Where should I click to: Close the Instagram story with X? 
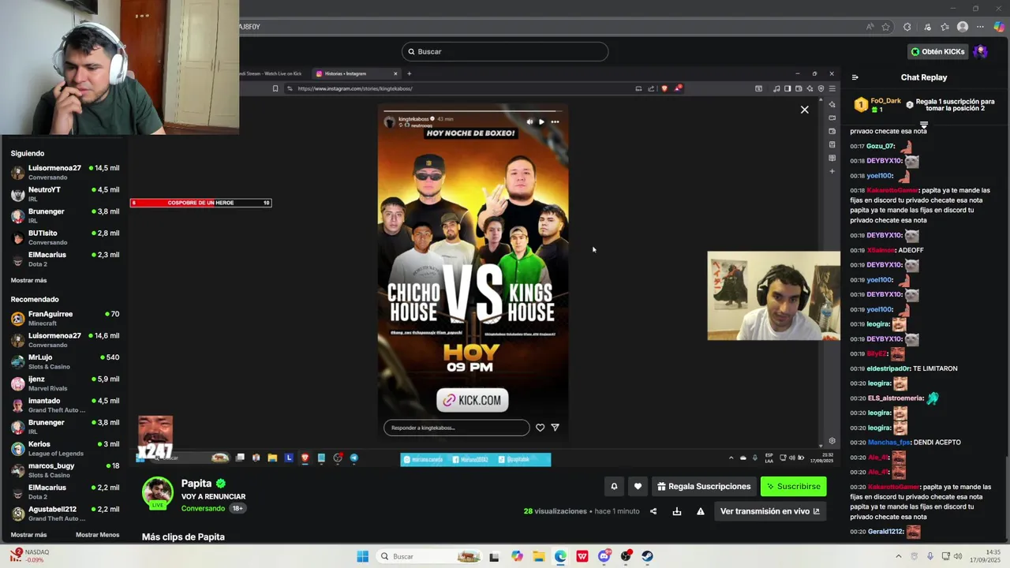point(804,110)
